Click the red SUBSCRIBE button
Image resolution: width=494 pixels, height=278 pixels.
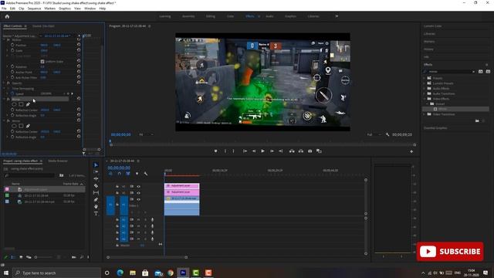450,252
